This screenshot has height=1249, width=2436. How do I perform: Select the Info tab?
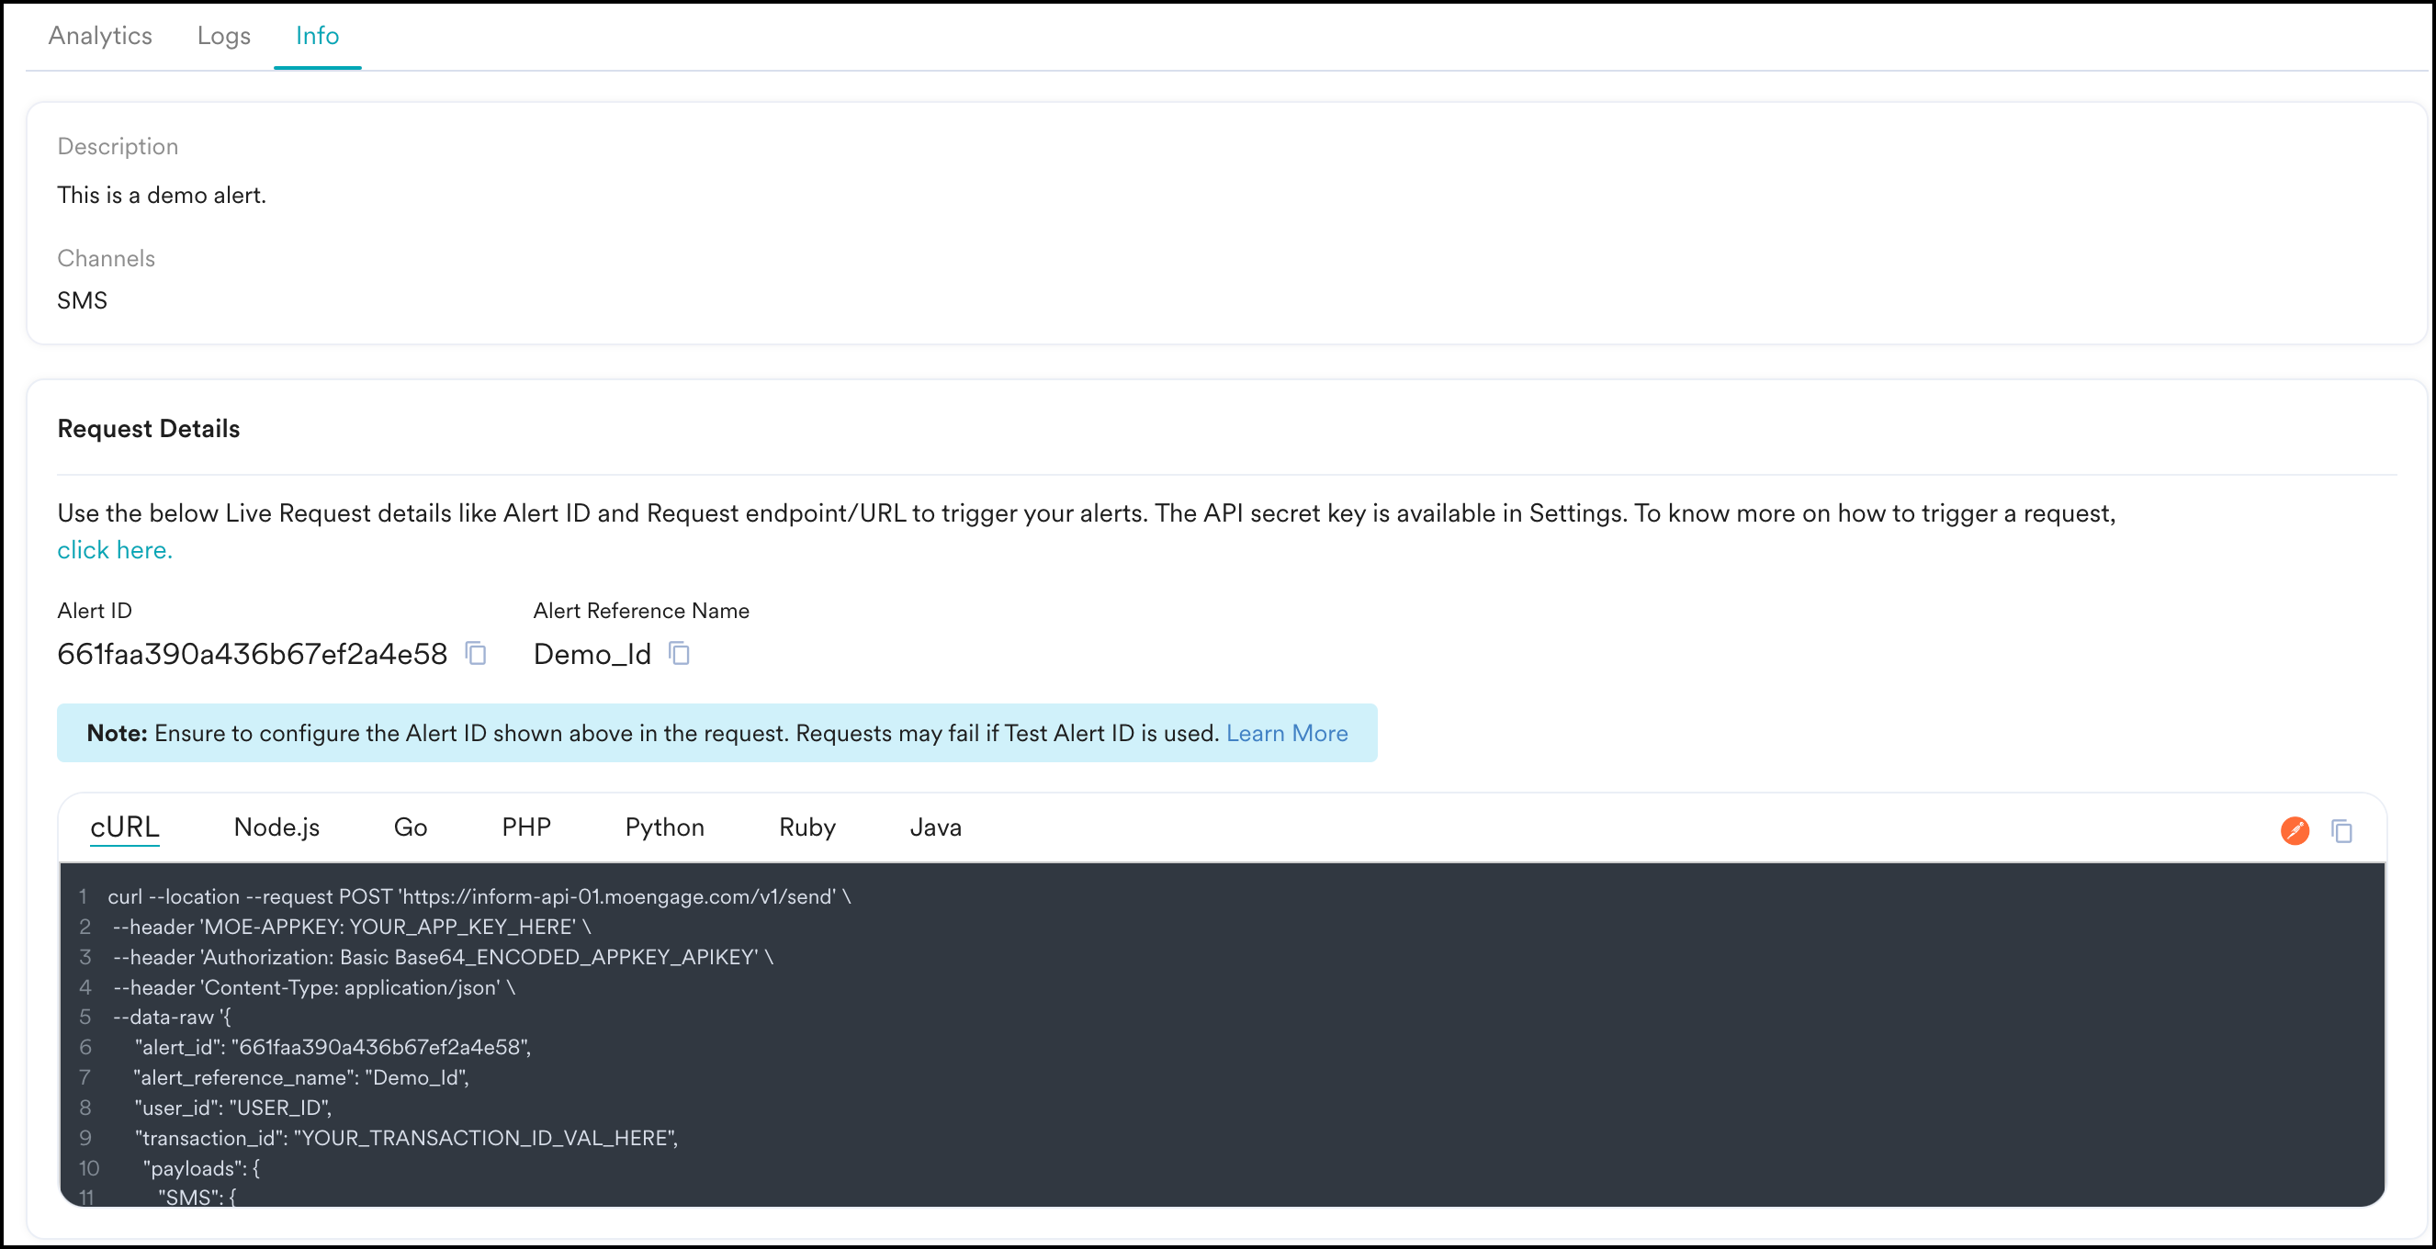tap(317, 36)
